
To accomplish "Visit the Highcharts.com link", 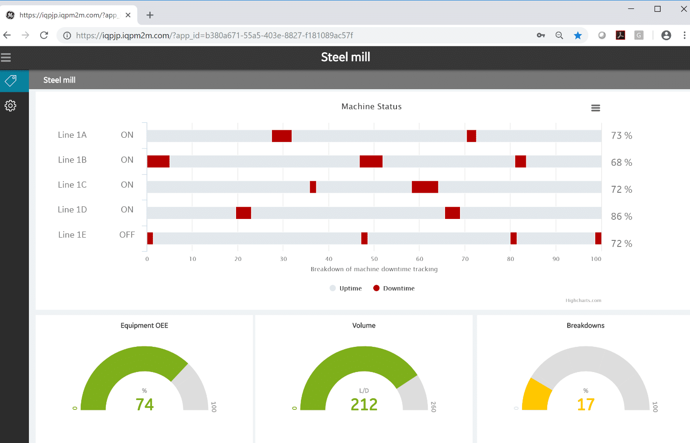I will pyautogui.click(x=583, y=300).
